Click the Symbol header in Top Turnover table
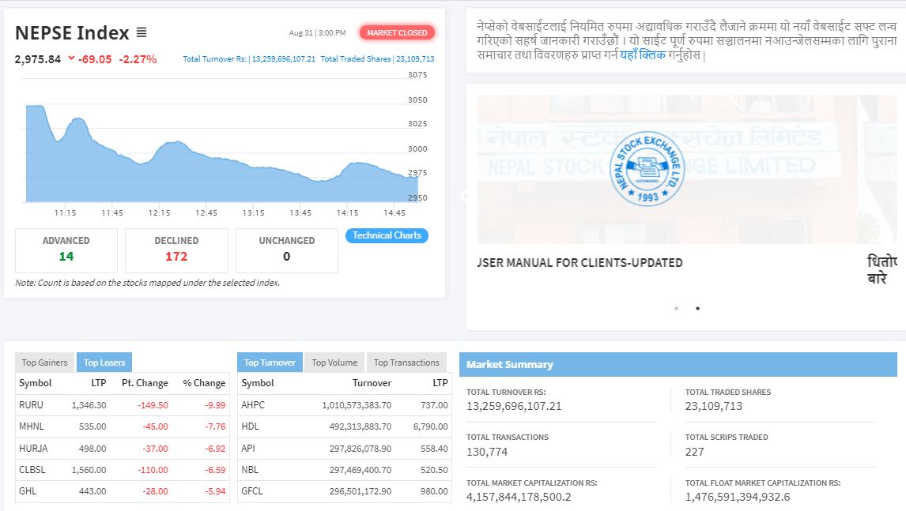This screenshot has width=906, height=511. [x=258, y=383]
